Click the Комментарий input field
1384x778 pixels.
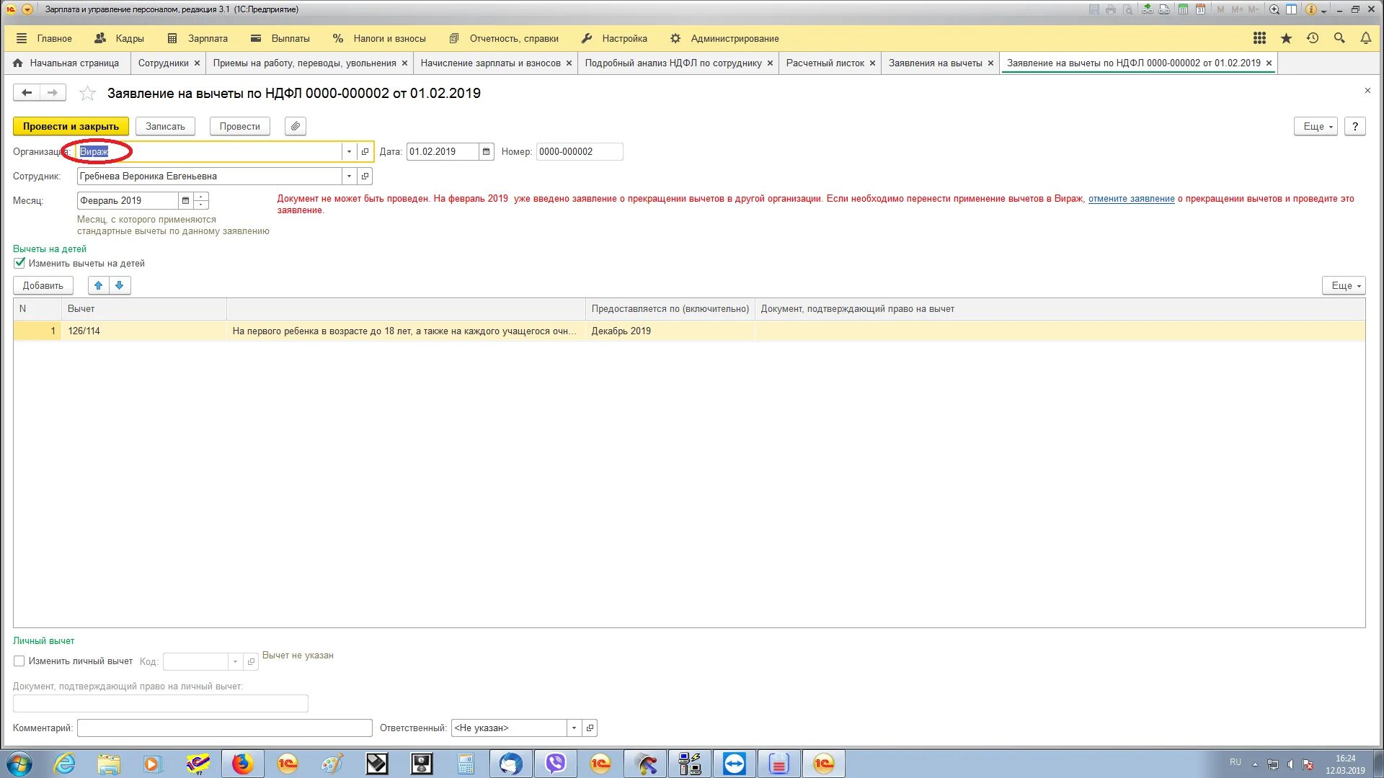[224, 728]
